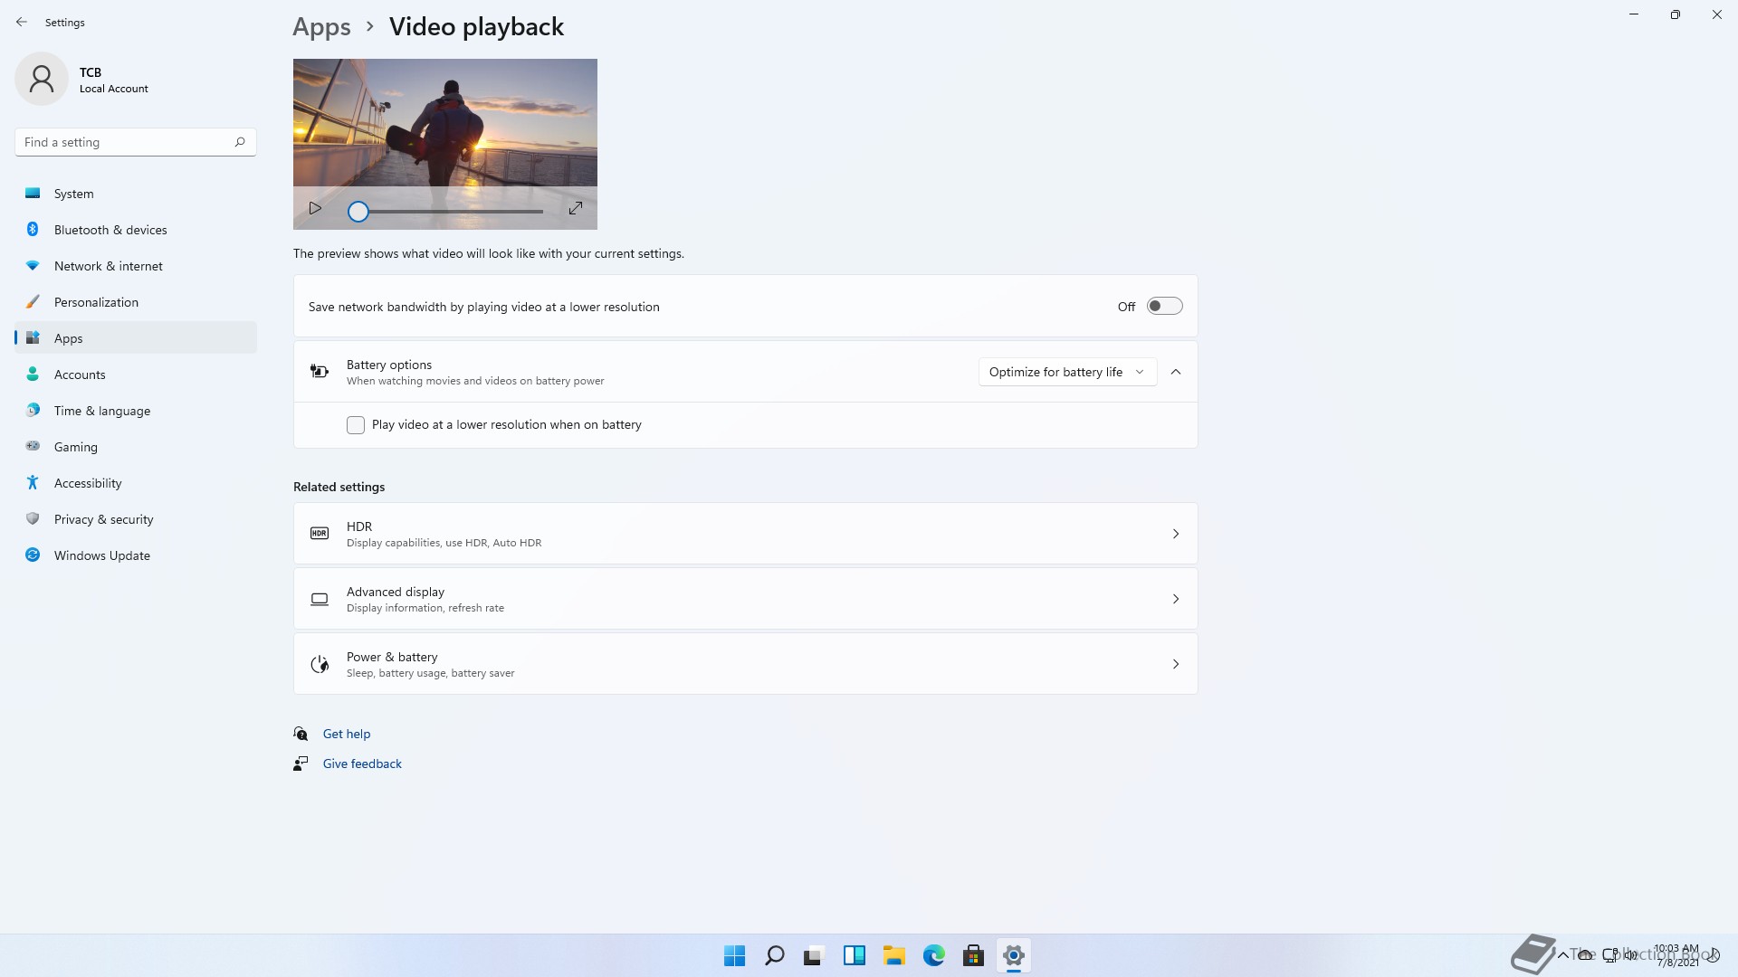Check play video at lower resolution on battery
Viewport: 1738px width, 977px height.
[356, 425]
